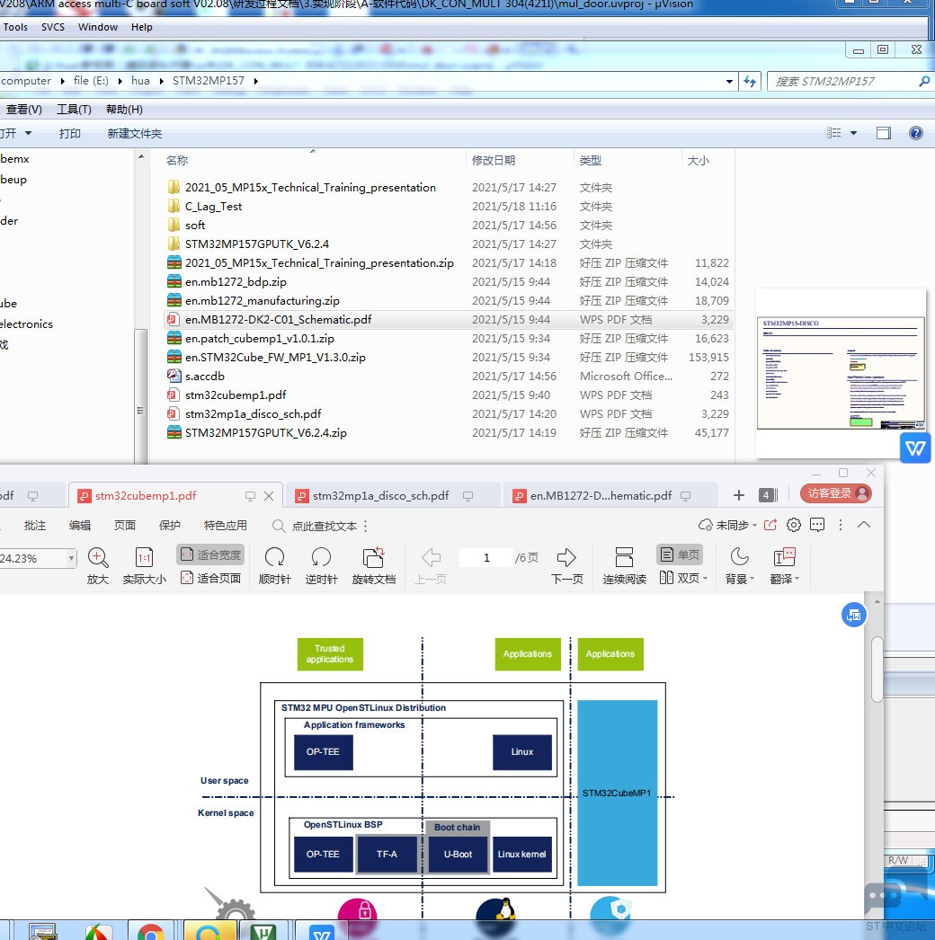Sort files by 修改日期 column
The width and height of the screenshot is (935, 940).
520,160
